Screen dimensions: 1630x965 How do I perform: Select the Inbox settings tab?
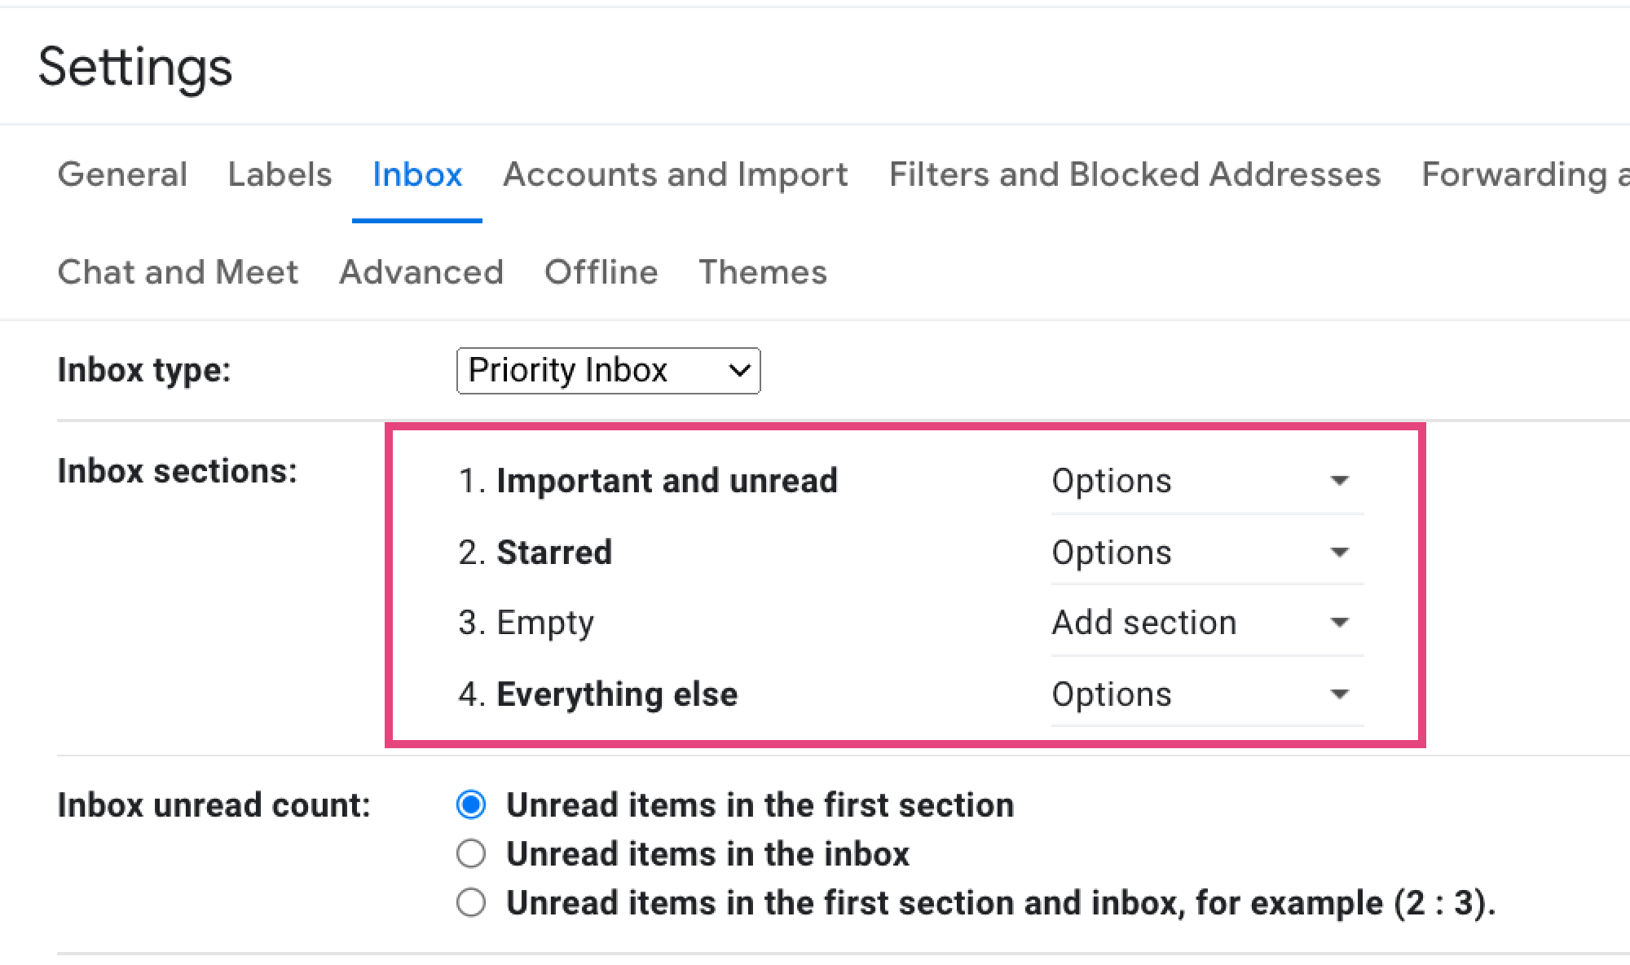click(x=417, y=174)
